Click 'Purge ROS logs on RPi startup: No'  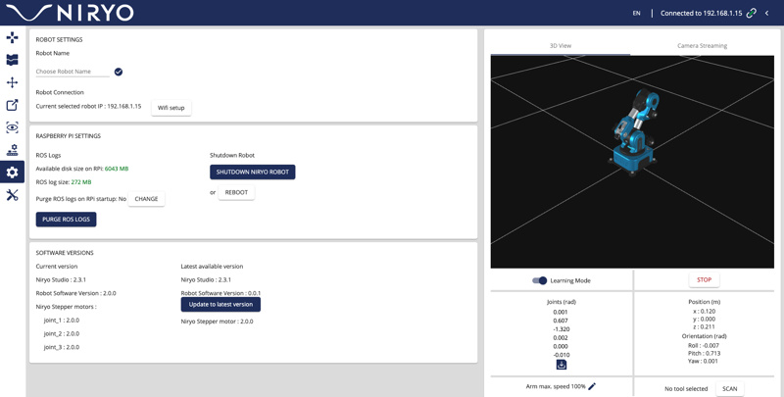[x=81, y=199]
